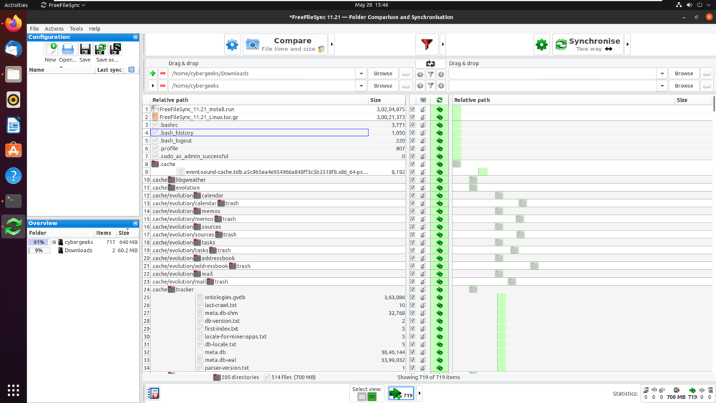Uncheck the meta.db row checkbox

point(413,352)
